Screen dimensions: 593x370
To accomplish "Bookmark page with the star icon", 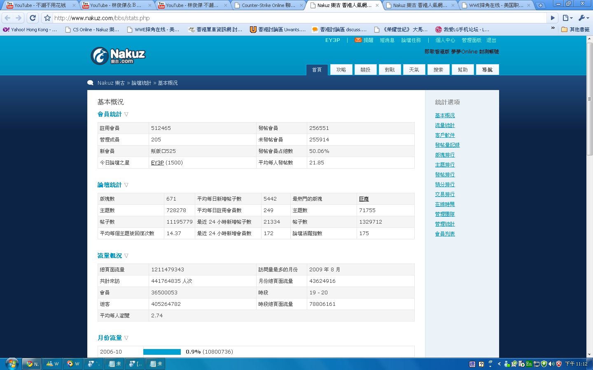I will [47, 18].
